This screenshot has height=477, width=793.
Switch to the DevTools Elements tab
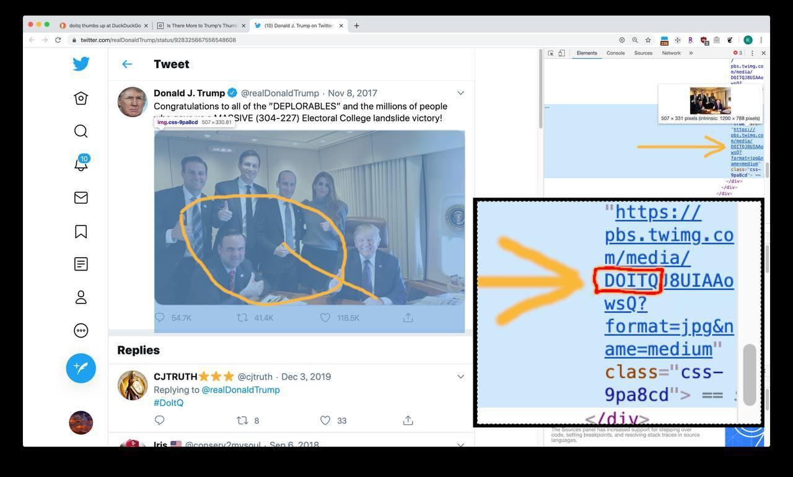pos(587,53)
